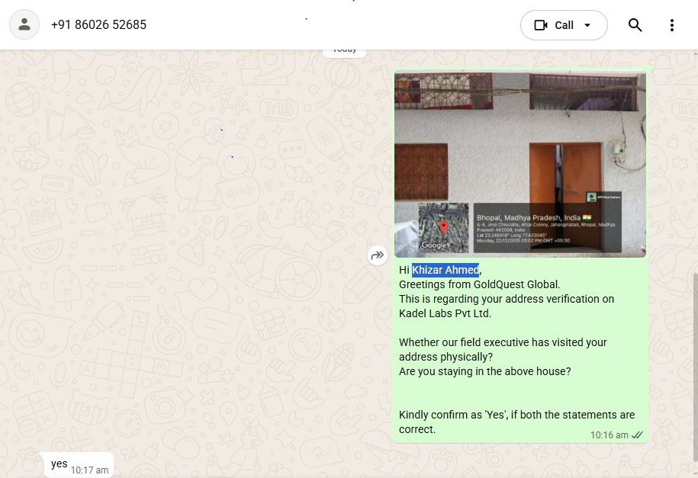This screenshot has height=478, width=698.
Task: Forward the house photo message
Action: point(377,255)
